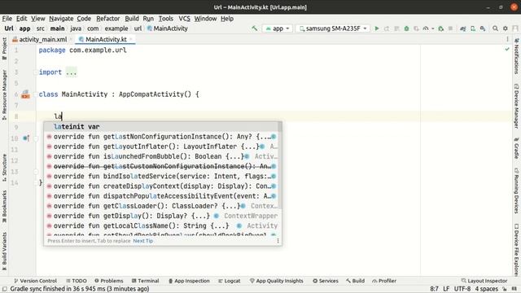Open the Project tool window

4,49
